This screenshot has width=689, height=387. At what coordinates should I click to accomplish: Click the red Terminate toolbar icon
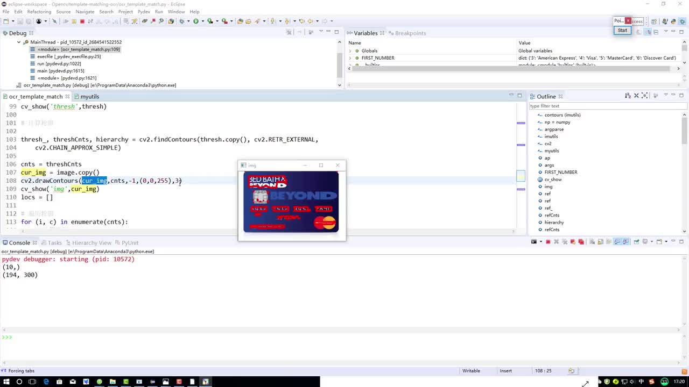click(82, 21)
